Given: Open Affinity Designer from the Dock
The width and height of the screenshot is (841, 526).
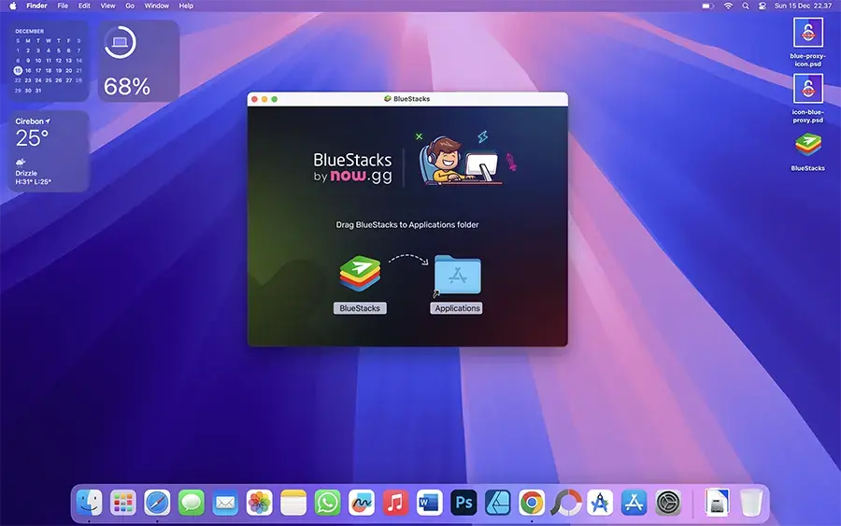Looking at the screenshot, I should click(498, 503).
